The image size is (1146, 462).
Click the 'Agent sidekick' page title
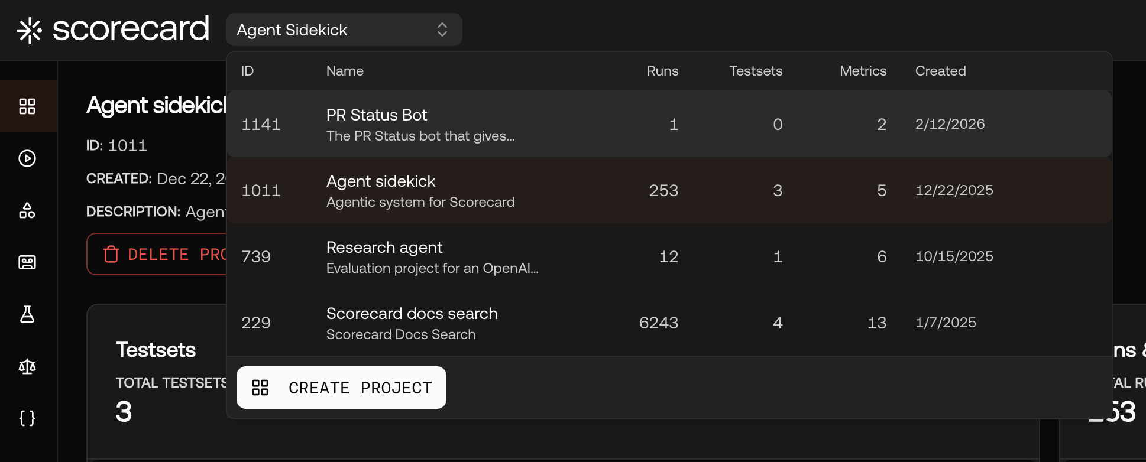(x=157, y=105)
